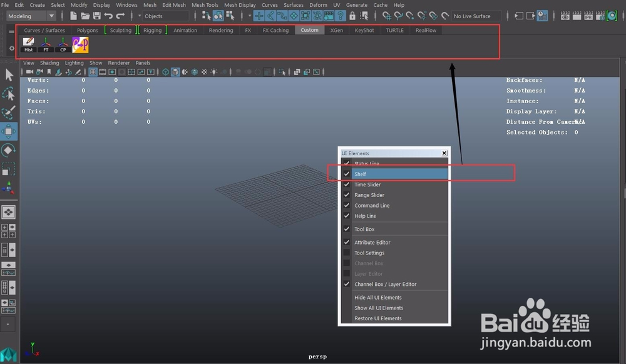Switch to four view layout button
Image resolution: width=626 pixels, height=364 pixels.
click(x=8, y=231)
